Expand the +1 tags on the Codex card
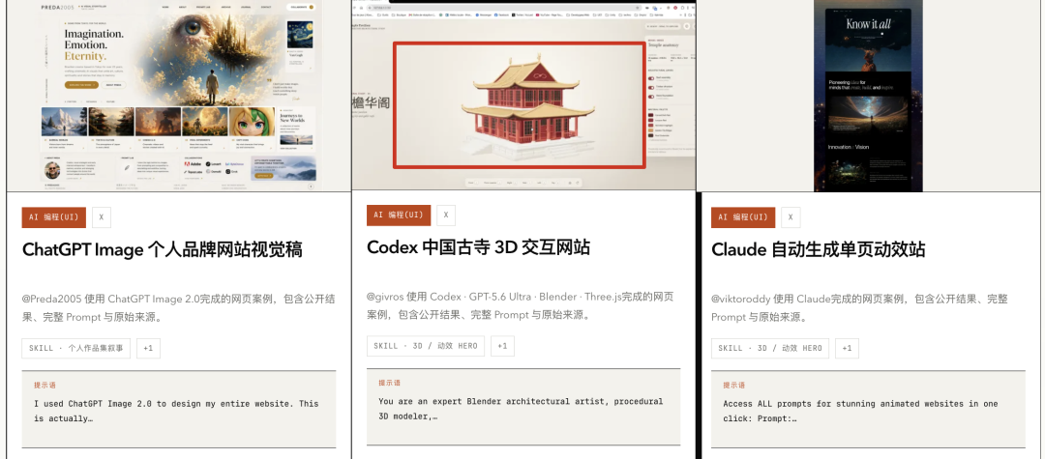Image resolution: width=1045 pixels, height=459 pixels. point(502,346)
